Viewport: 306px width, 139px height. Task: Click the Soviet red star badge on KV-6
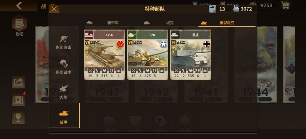point(120,44)
